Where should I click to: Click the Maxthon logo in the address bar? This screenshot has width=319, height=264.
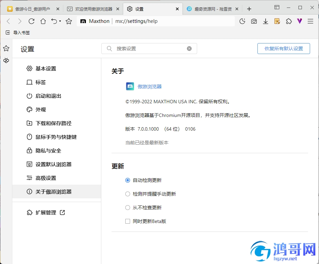click(x=83, y=21)
